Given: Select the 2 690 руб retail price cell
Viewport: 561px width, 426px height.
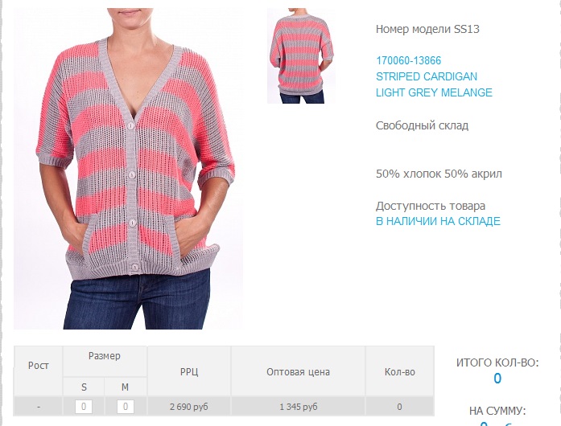Looking at the screenshot, I should (x=189, y=407).
